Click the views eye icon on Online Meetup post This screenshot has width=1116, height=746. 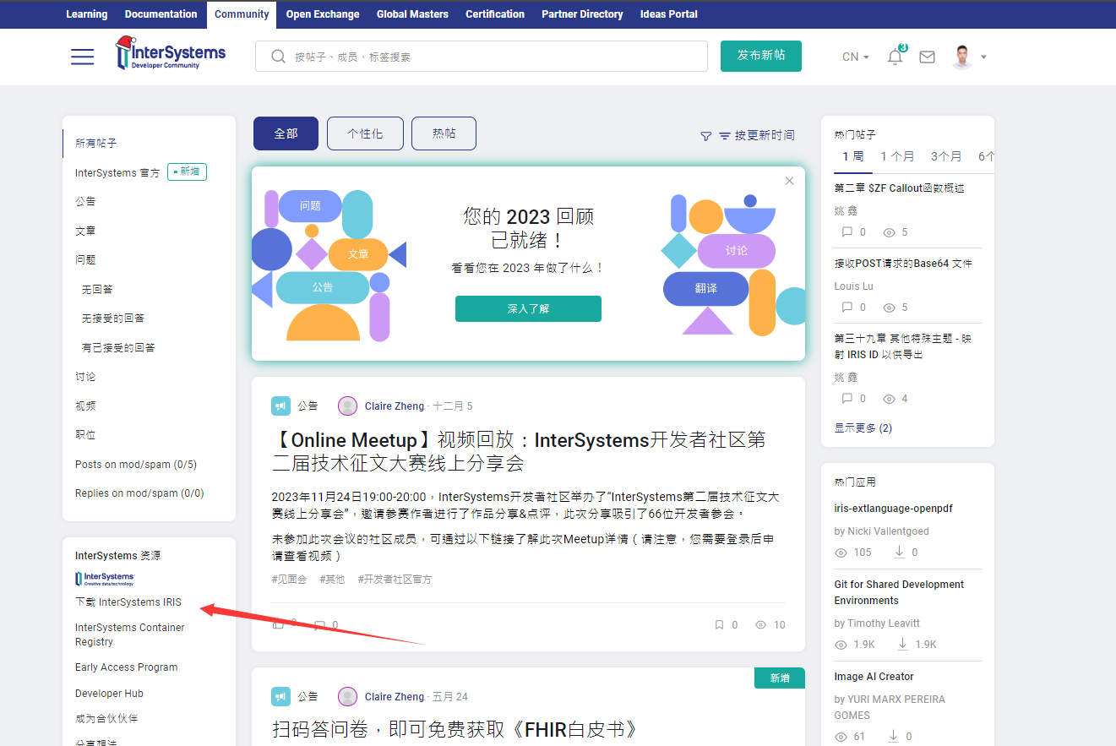coord(760,625)
